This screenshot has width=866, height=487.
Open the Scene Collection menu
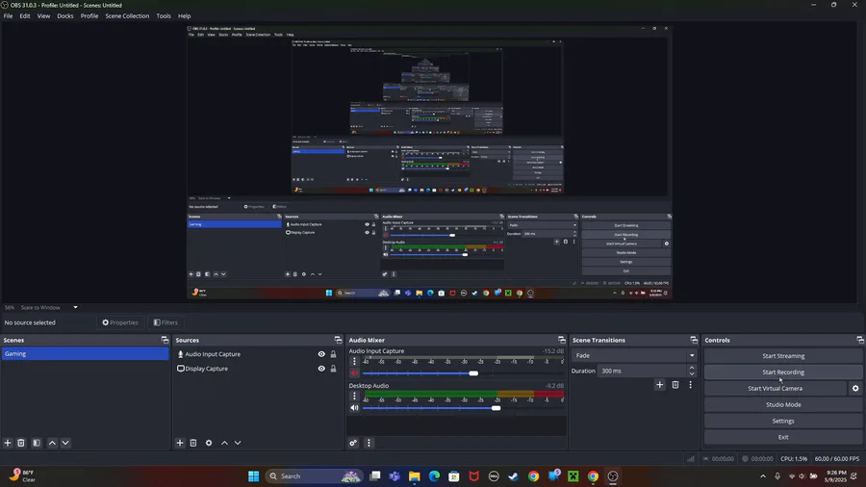[127, 16]
